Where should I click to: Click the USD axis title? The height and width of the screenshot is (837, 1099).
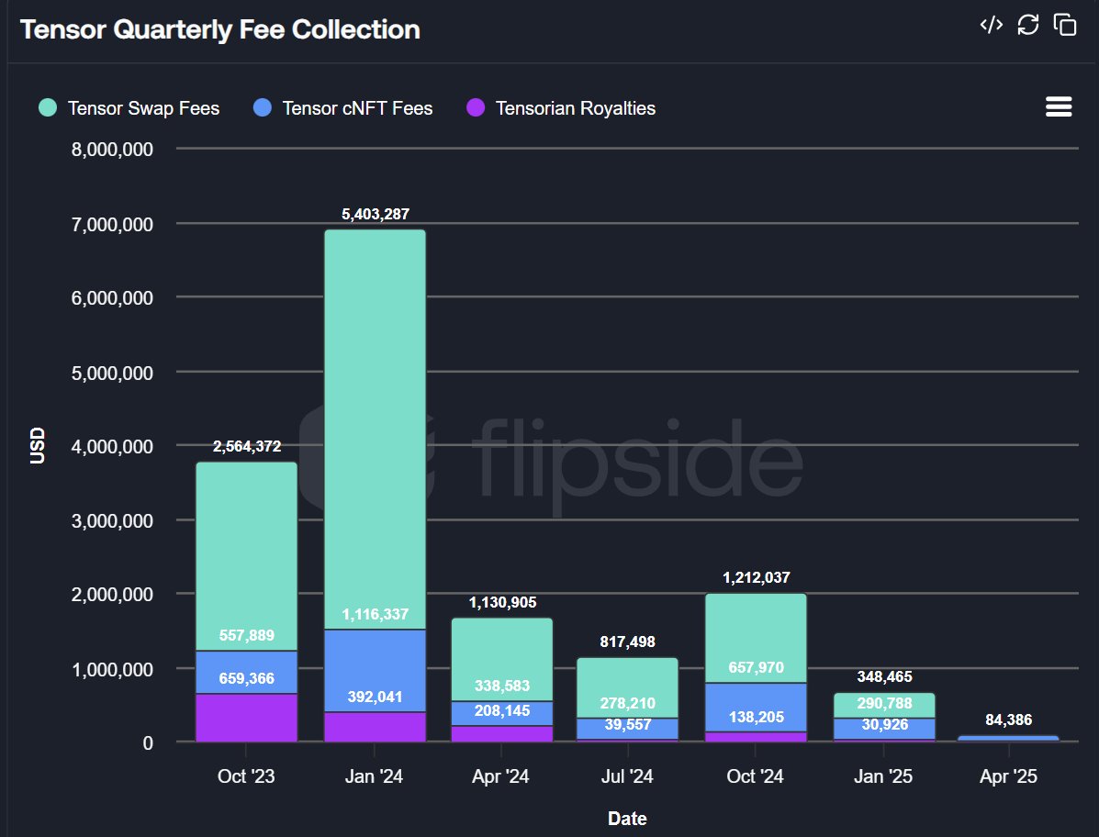click(37, 445)
